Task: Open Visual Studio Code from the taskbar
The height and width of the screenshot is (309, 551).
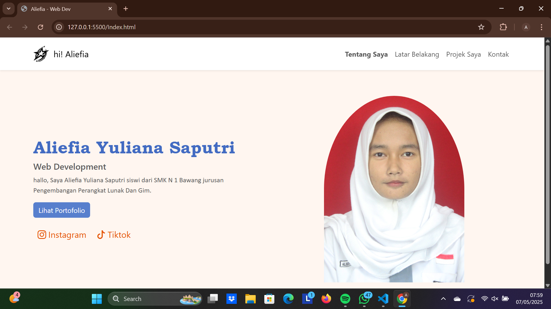Action: (383, 299)
